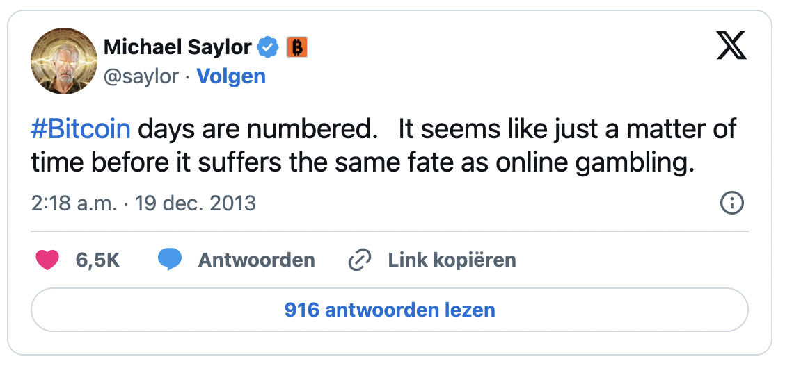Open the tweet info icon
The height and width of the screenshot is (368, 785).
click(732, 203)
